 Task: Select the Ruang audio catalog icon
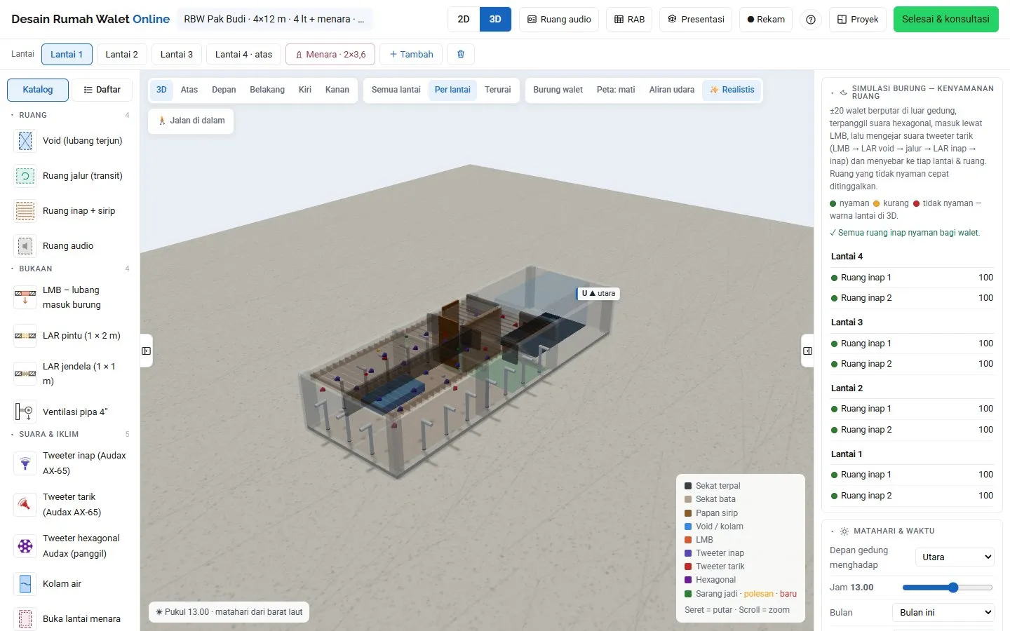point(25,246)
